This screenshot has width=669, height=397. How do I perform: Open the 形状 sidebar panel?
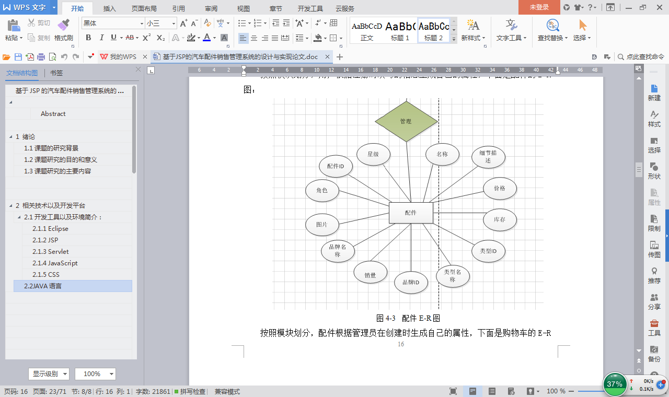[654, 171]
